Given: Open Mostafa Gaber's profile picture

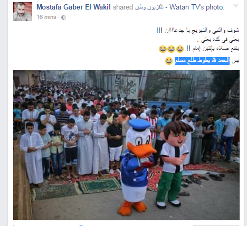Looking at the screenshot, I should click(23, 12).
